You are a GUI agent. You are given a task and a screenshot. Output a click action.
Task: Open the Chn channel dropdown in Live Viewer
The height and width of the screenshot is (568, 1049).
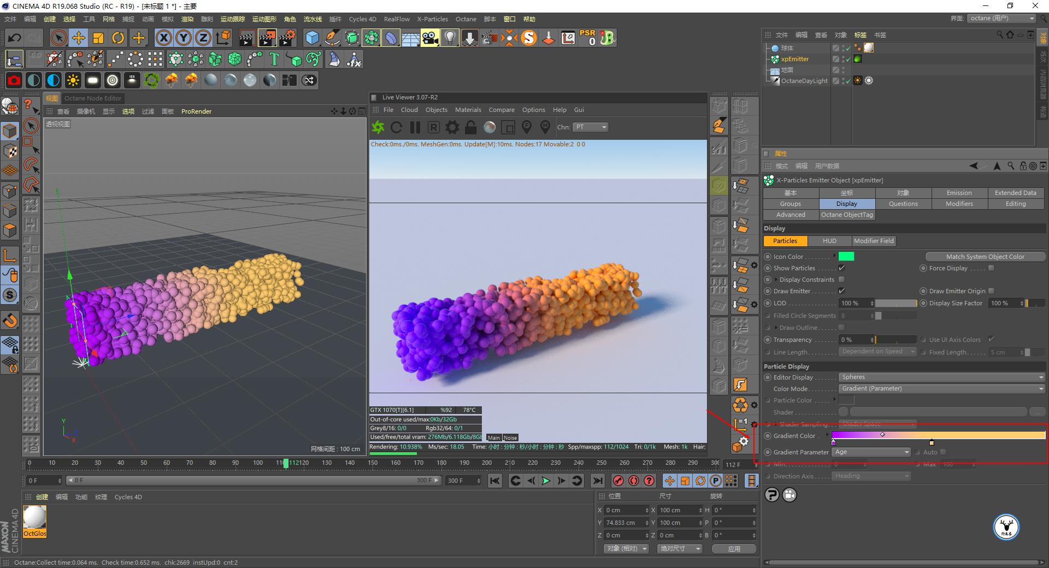click(591, 127)
